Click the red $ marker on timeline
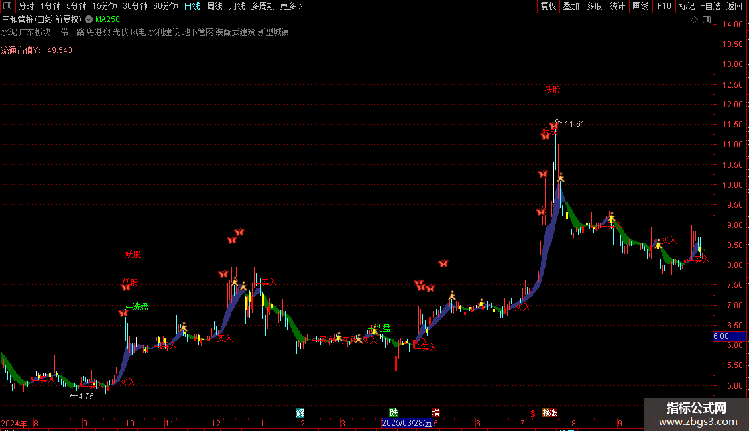This screenshot has width=749, height=431. click(533, 414)
